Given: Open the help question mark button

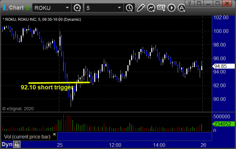Looking at the screenshot, I should click(189, 3).
